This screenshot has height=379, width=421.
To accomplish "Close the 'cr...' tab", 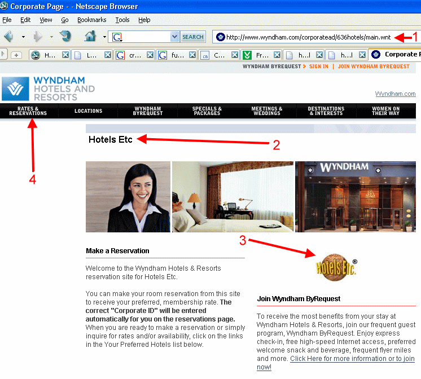I will point(150,55).
